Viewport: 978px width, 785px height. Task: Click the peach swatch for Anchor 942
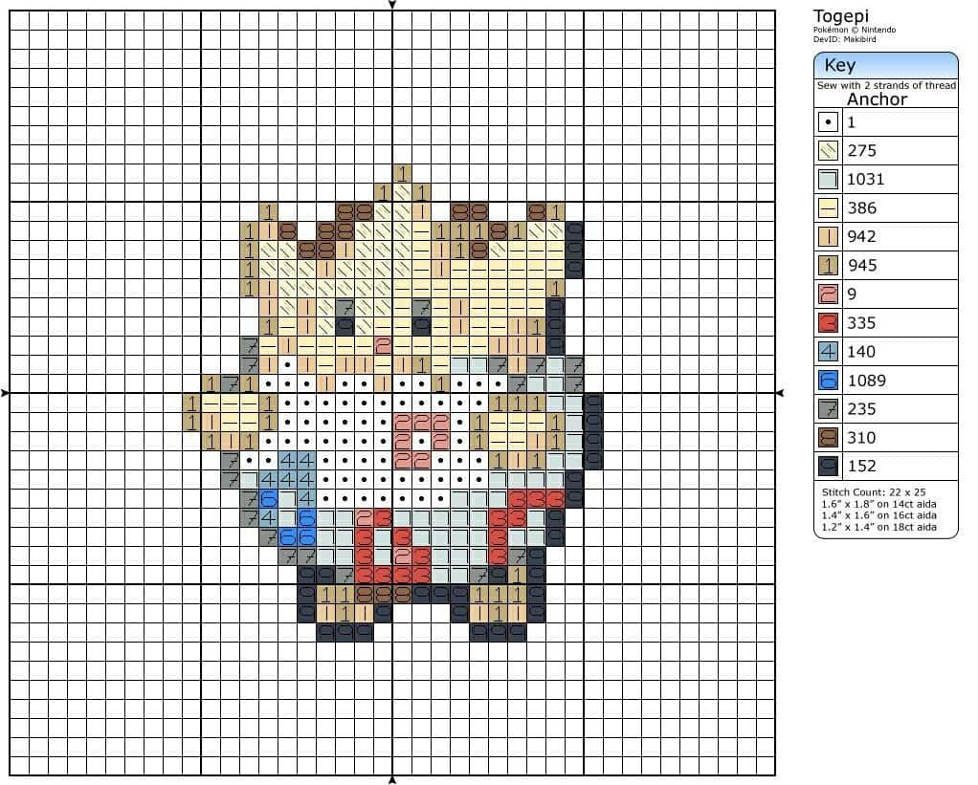(828, 236)
